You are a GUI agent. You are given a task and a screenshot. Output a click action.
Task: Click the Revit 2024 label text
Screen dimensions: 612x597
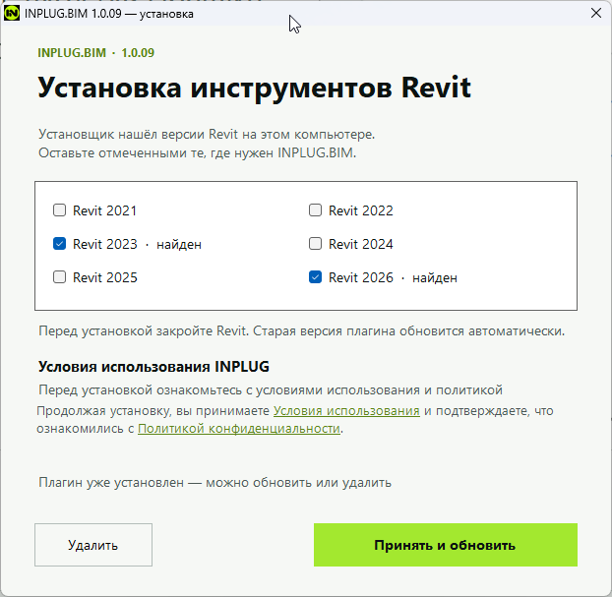click(x=361, y=244)
